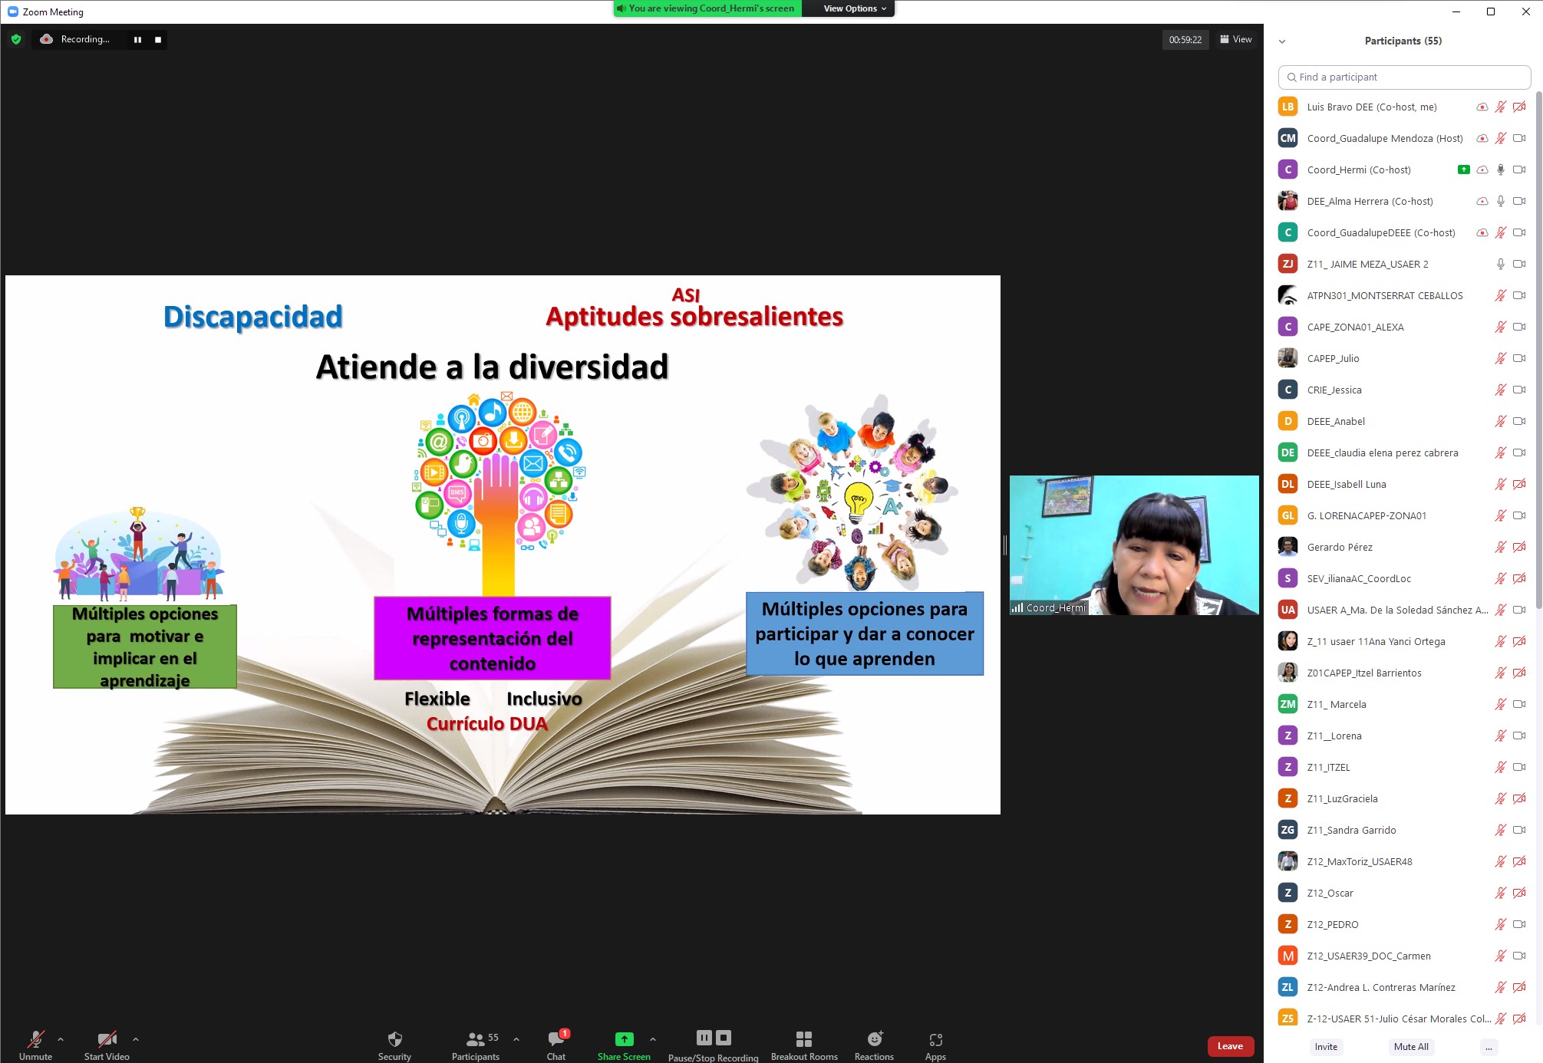Open the Apps icon
The height and width of the screenshot is (1063, 1543).
click(935, 1040)
